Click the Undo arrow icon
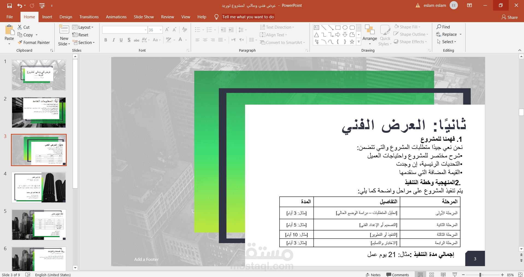Screen dimensions: 524x277 [x=19, y=5]
